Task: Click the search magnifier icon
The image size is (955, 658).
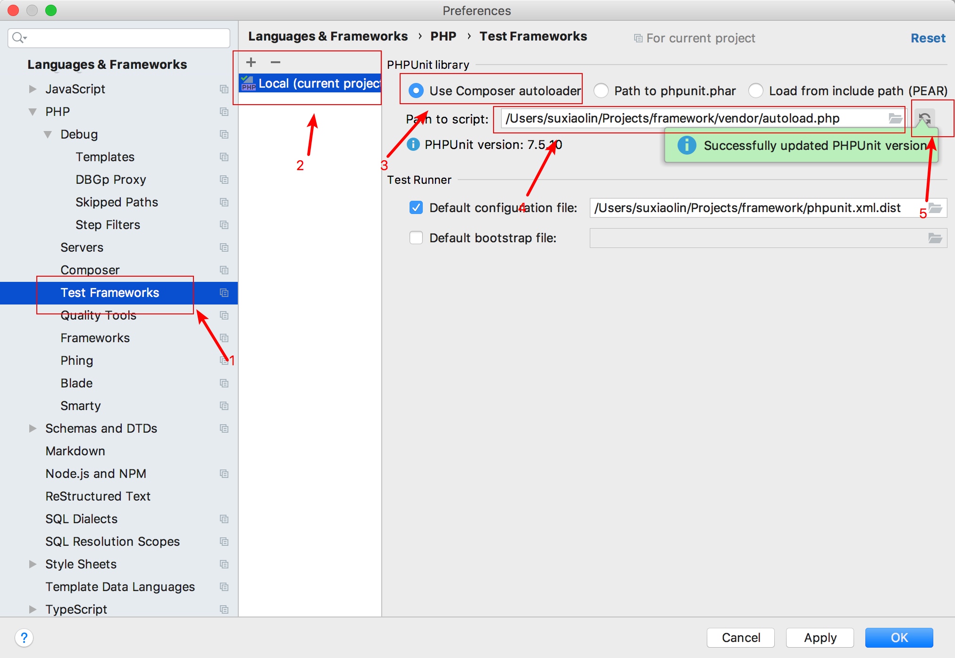Action: [19, 38]
